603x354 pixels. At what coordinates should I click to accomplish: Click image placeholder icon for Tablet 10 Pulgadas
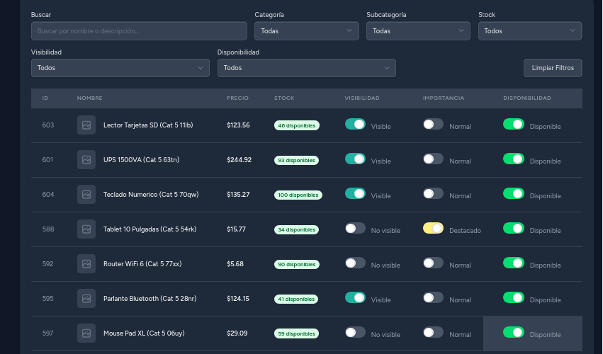tap(86, 229)
